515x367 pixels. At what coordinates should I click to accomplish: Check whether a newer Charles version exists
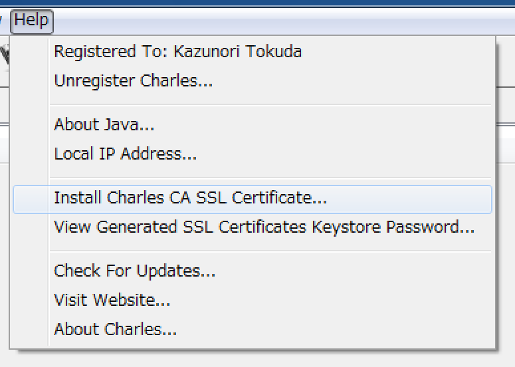(253, 271)
